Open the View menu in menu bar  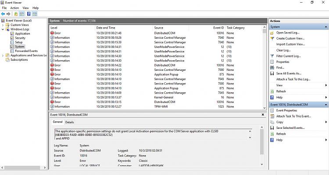25,8
